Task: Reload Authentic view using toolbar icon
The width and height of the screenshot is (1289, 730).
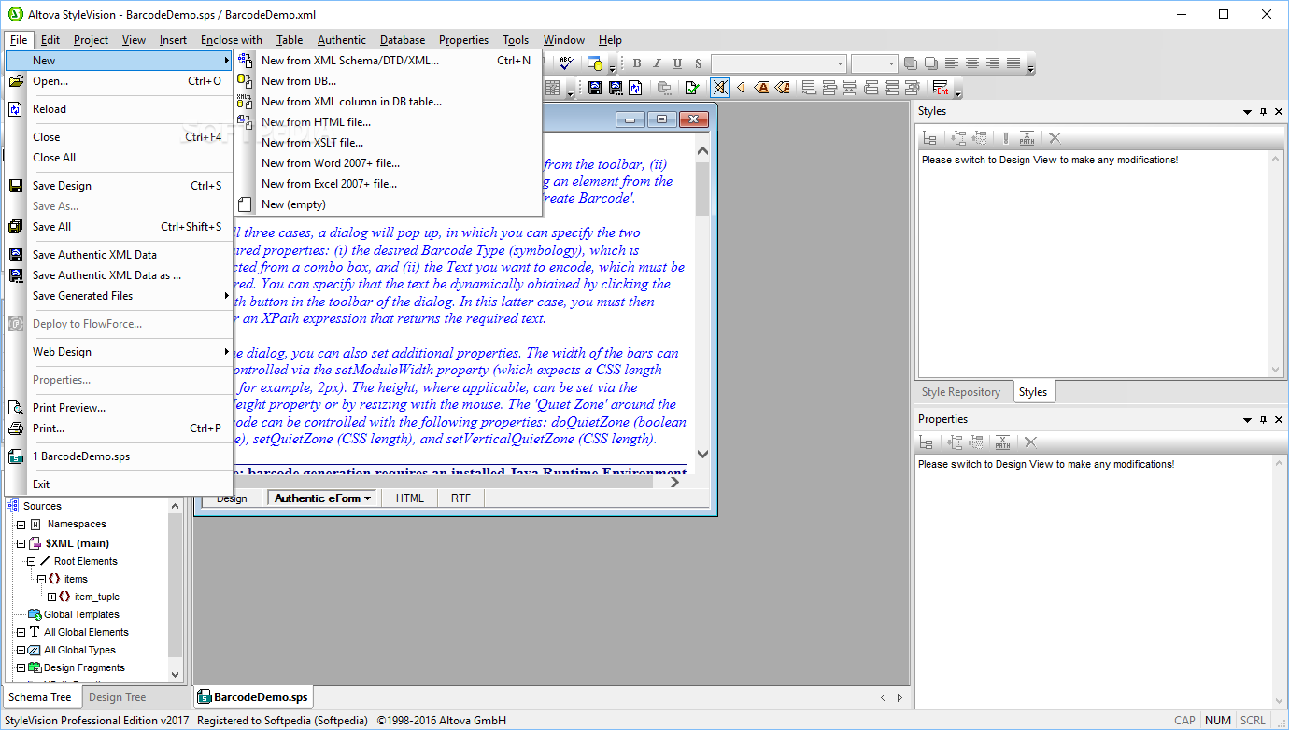Action: click(636, 88)
